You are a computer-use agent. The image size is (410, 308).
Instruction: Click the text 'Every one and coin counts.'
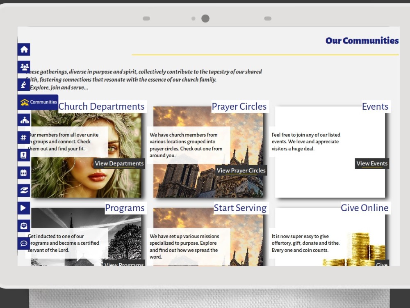pyautogui.click(x=300, y=250)
